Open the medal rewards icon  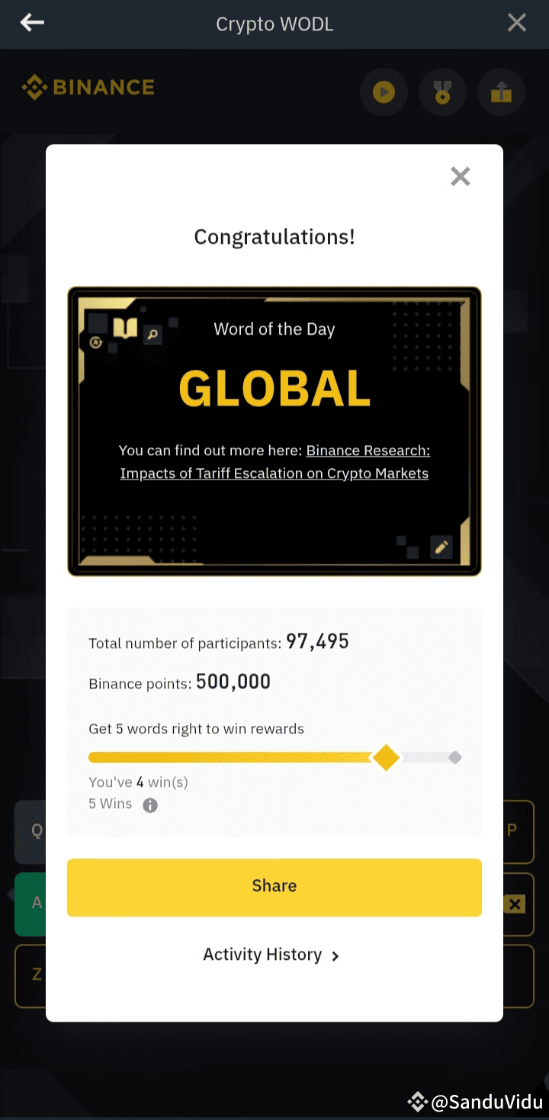[442, 93]
